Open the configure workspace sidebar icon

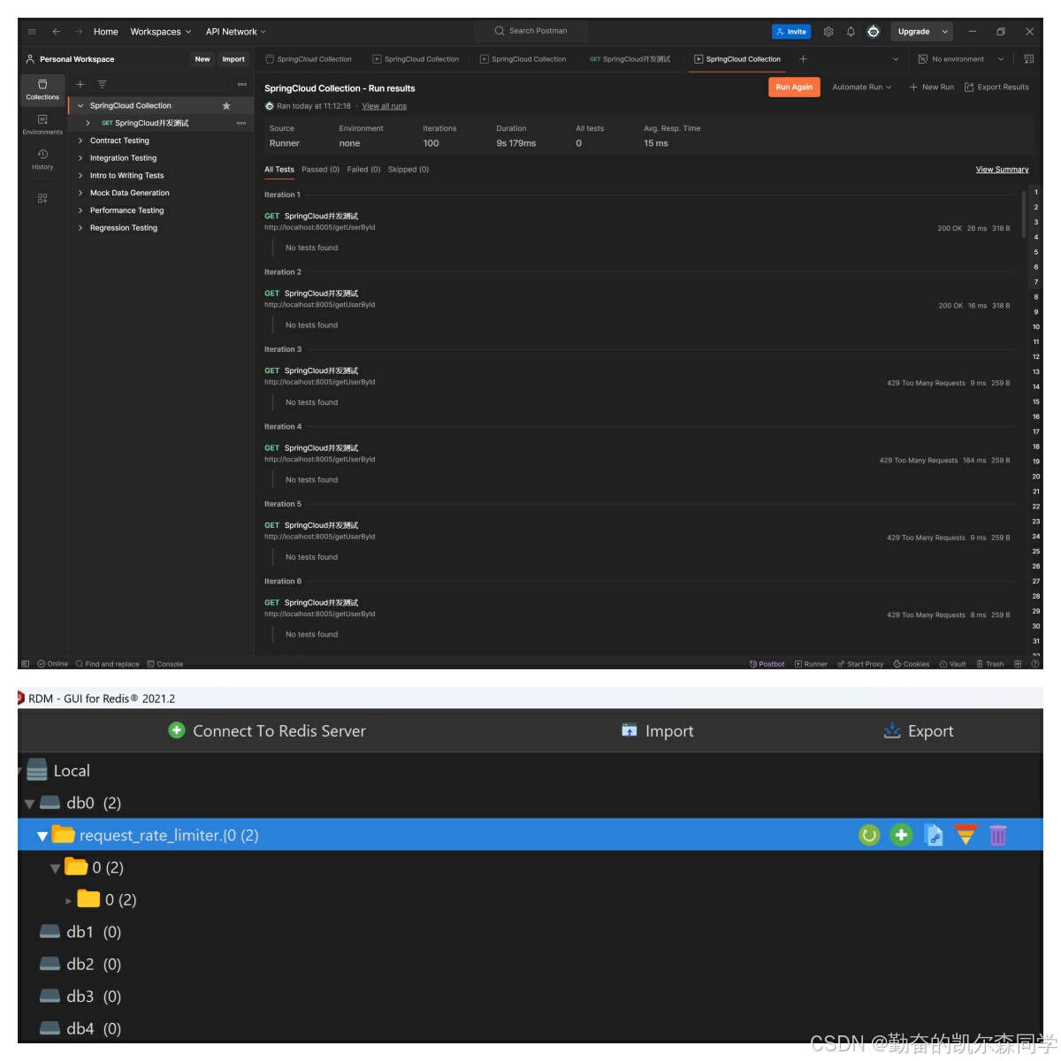click(x=42, y=198)
